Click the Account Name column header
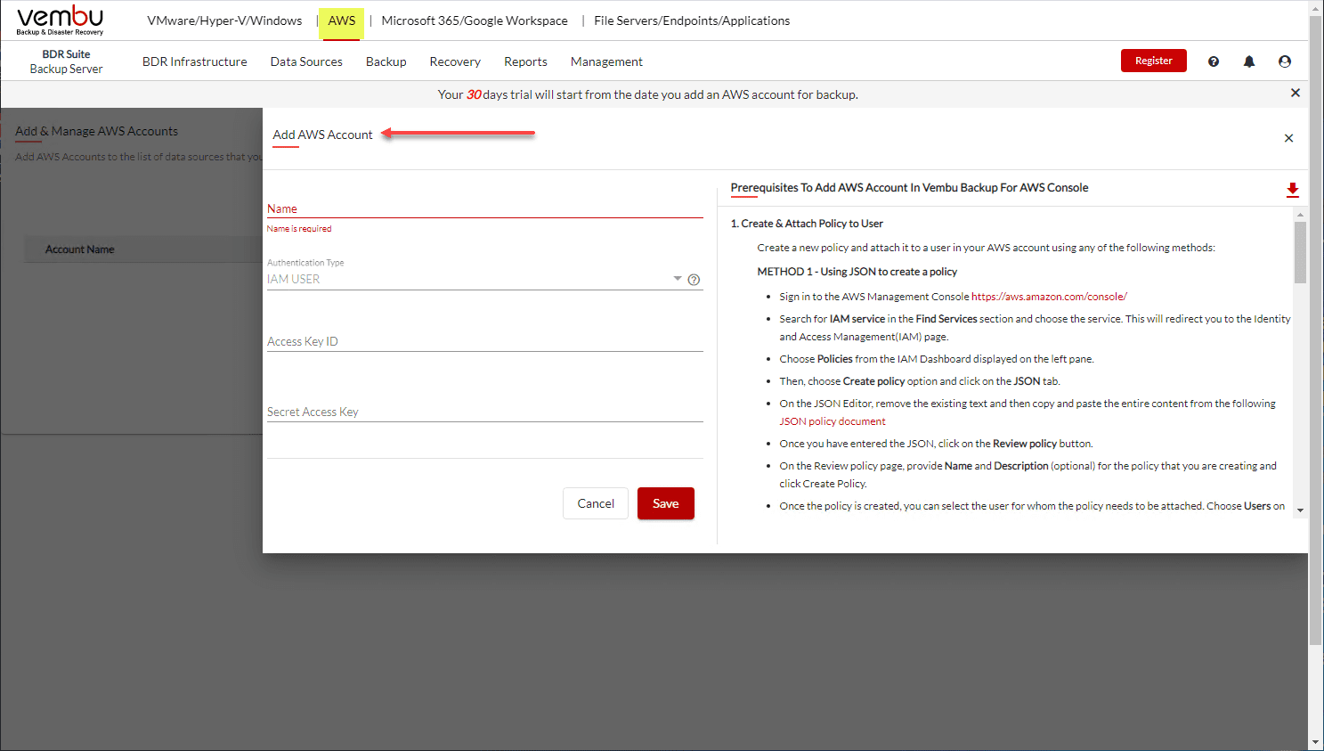 click(80, 249)
